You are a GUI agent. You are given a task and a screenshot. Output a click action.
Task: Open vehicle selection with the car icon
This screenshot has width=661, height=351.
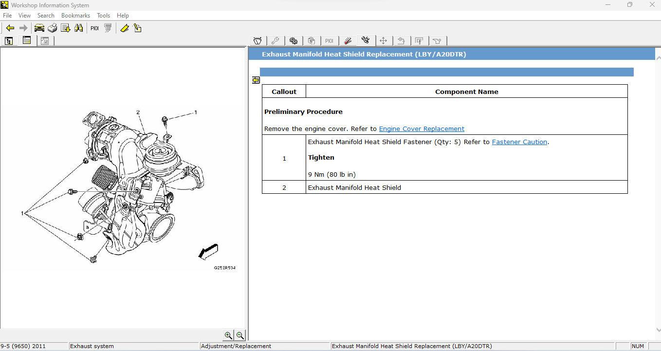39,28
